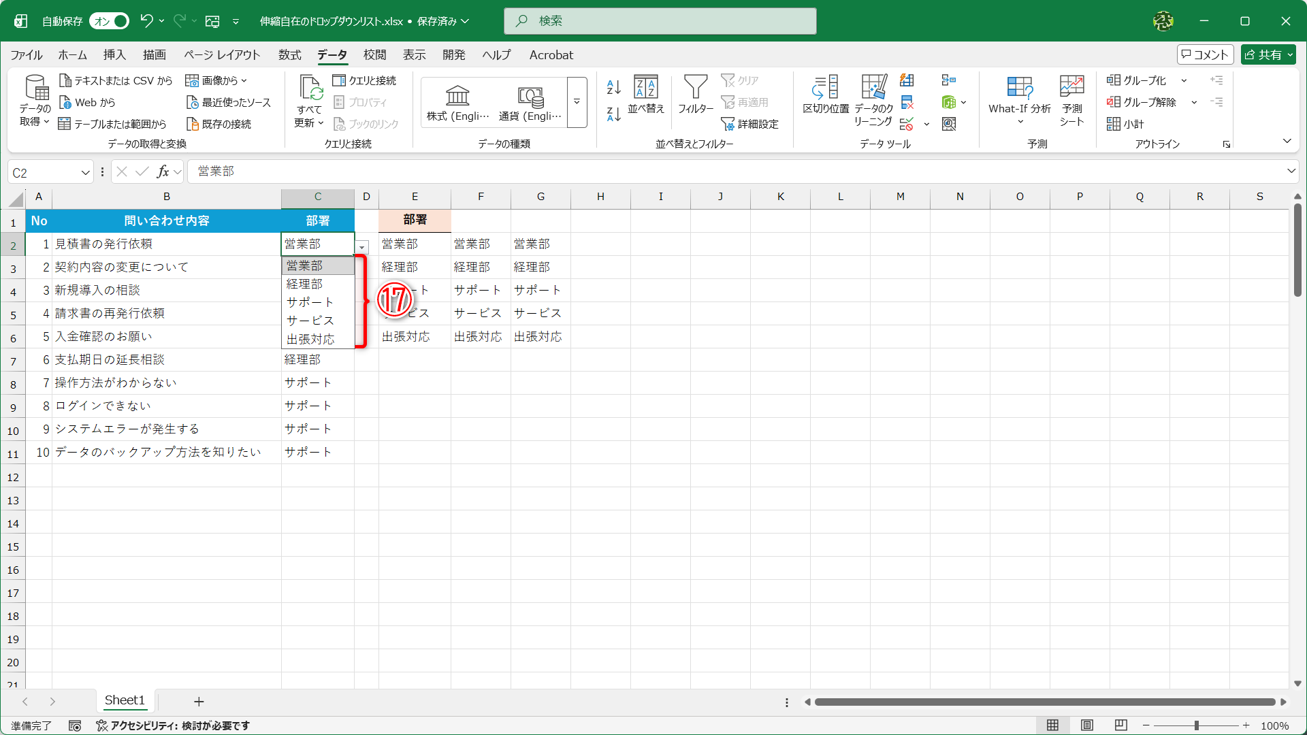Sort ascending with the A-Z icon
Image resolution: width=1307 pixels, height=735 pixels.
(612, 86)
